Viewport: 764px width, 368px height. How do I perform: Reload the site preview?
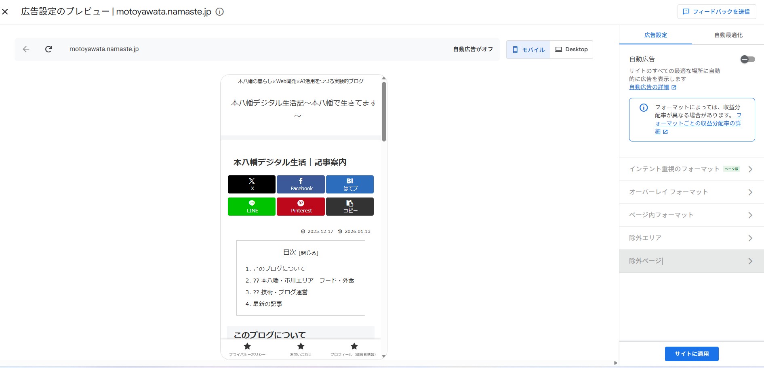[48, 49]
